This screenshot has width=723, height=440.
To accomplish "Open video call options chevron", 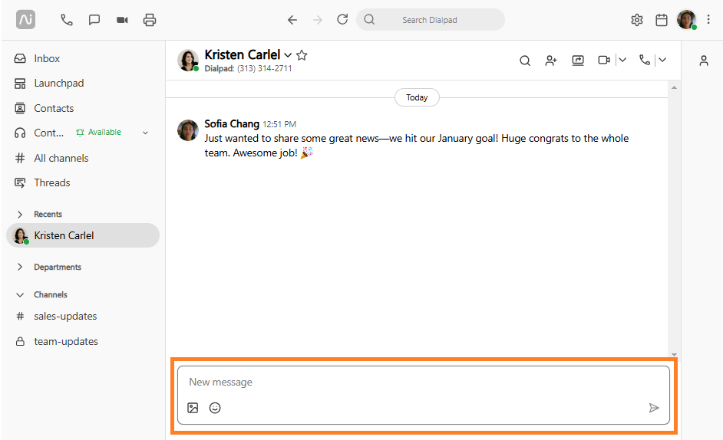I will coord(622,60).
